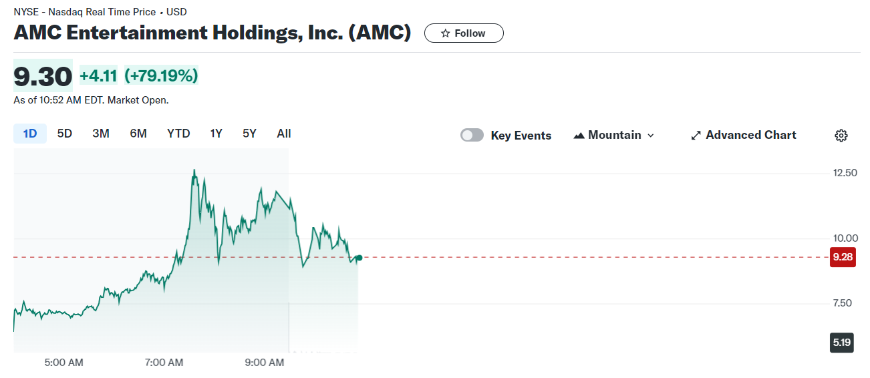Viewport: 870px width, 378px height.
Task: Click the Mountain chart type icon
Action: tap(579, 136)
